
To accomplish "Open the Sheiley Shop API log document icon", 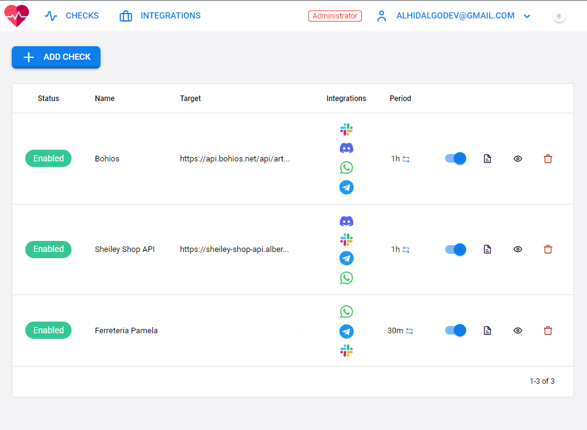I will click(x=487, y=249).
